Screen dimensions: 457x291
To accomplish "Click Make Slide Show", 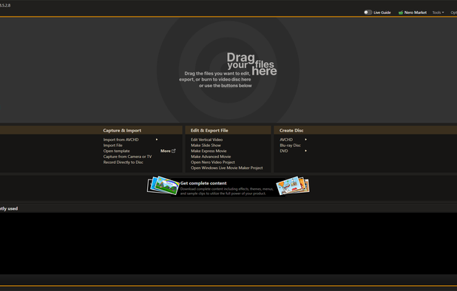I will coord(206,145).
